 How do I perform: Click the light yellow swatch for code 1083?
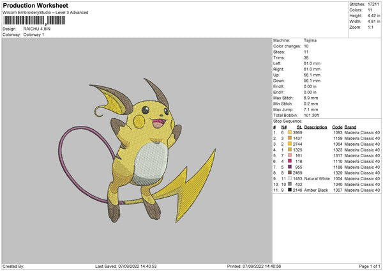290,132
